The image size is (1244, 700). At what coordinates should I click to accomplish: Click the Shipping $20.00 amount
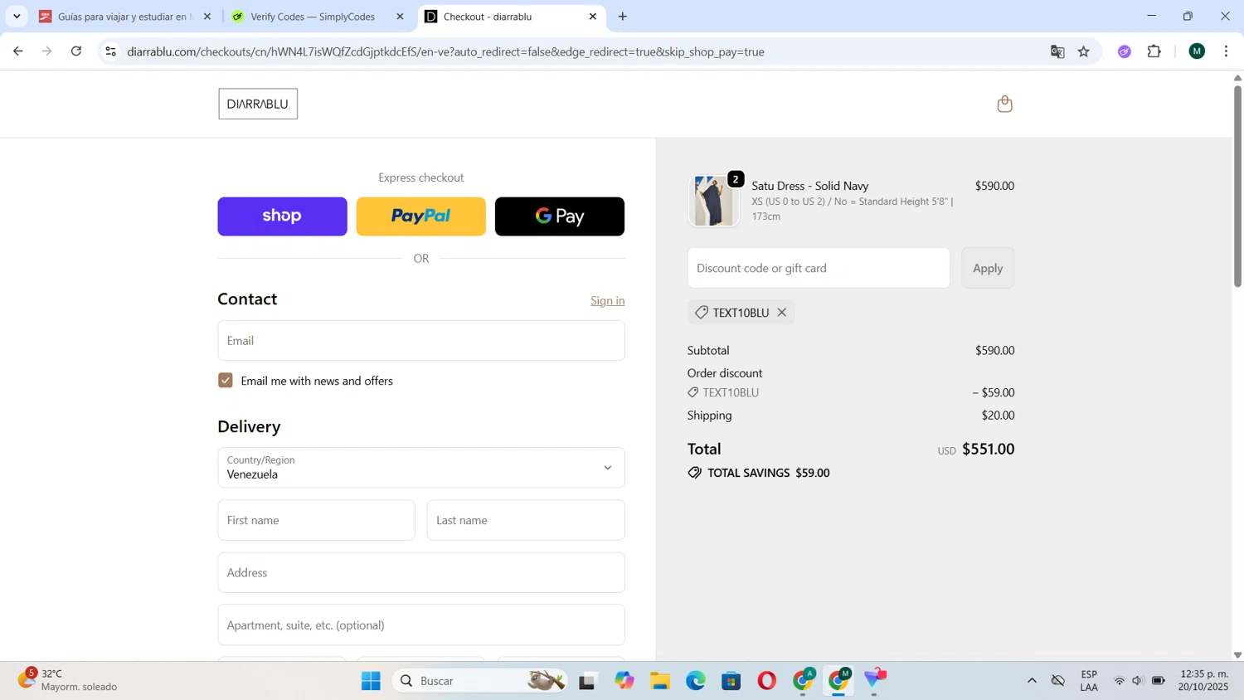[998, 416]
